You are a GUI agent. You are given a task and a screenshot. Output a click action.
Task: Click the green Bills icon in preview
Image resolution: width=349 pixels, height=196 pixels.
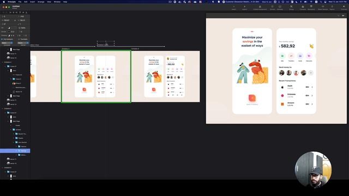[282, 56]
